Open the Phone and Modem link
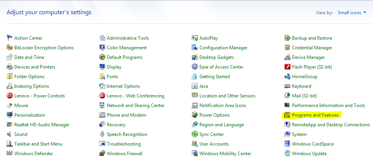373x159 pixels. (127, 115)
